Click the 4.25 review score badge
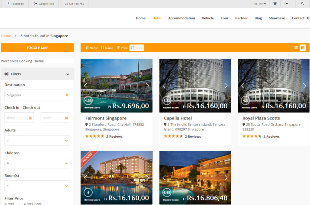Screen dimensions: 310x205 point(167,100)
